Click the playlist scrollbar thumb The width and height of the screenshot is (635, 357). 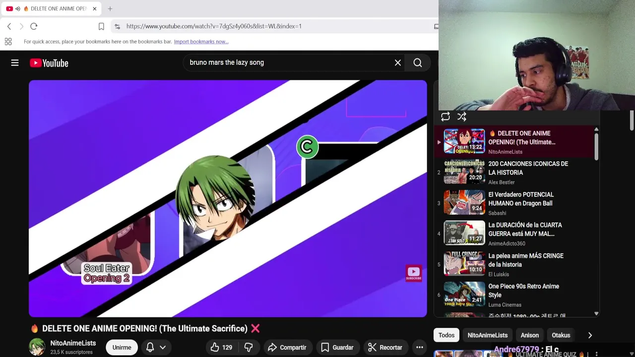pyautogui.click(x=596, y=146)
